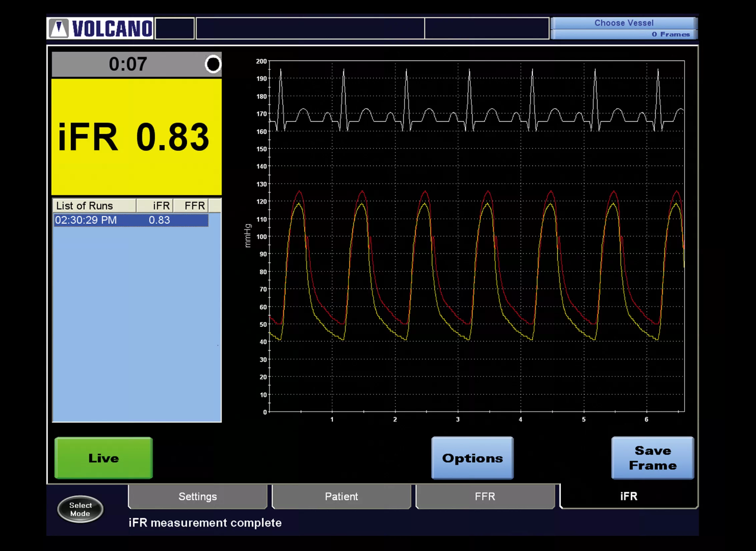Click the 0:07 timer display

127,64
